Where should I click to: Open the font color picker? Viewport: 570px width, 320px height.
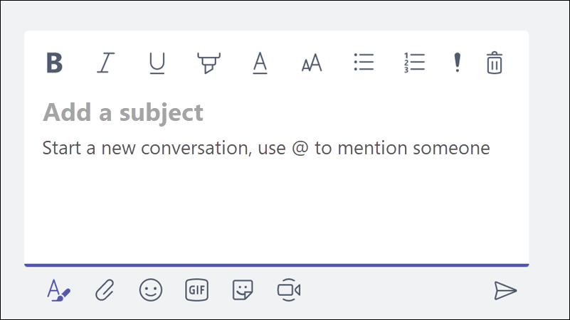260,63
